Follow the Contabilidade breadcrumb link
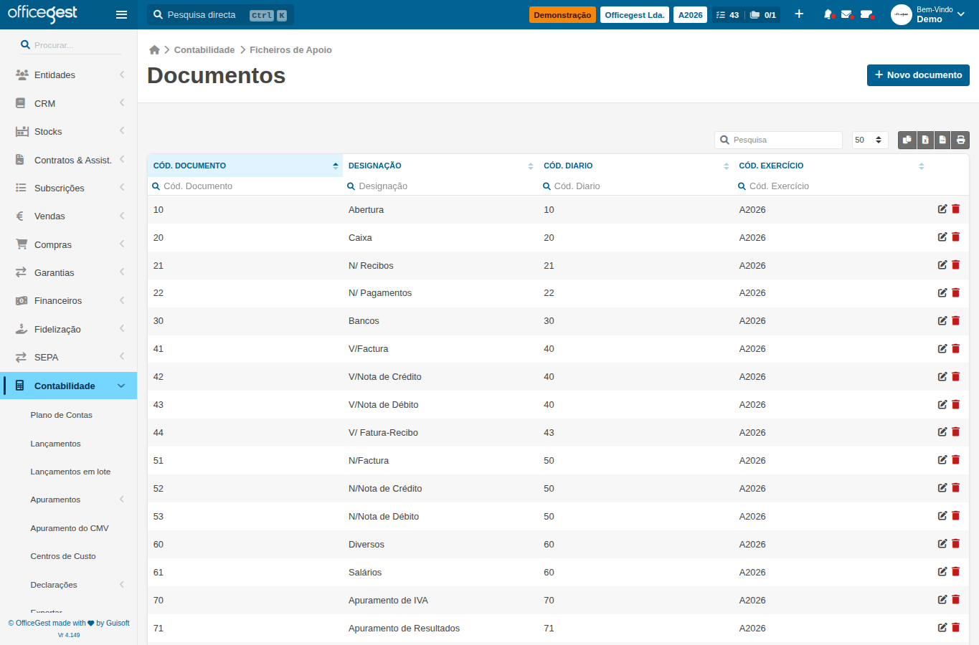The height and width of the screenshot is (645, 979). pos(204,49)
